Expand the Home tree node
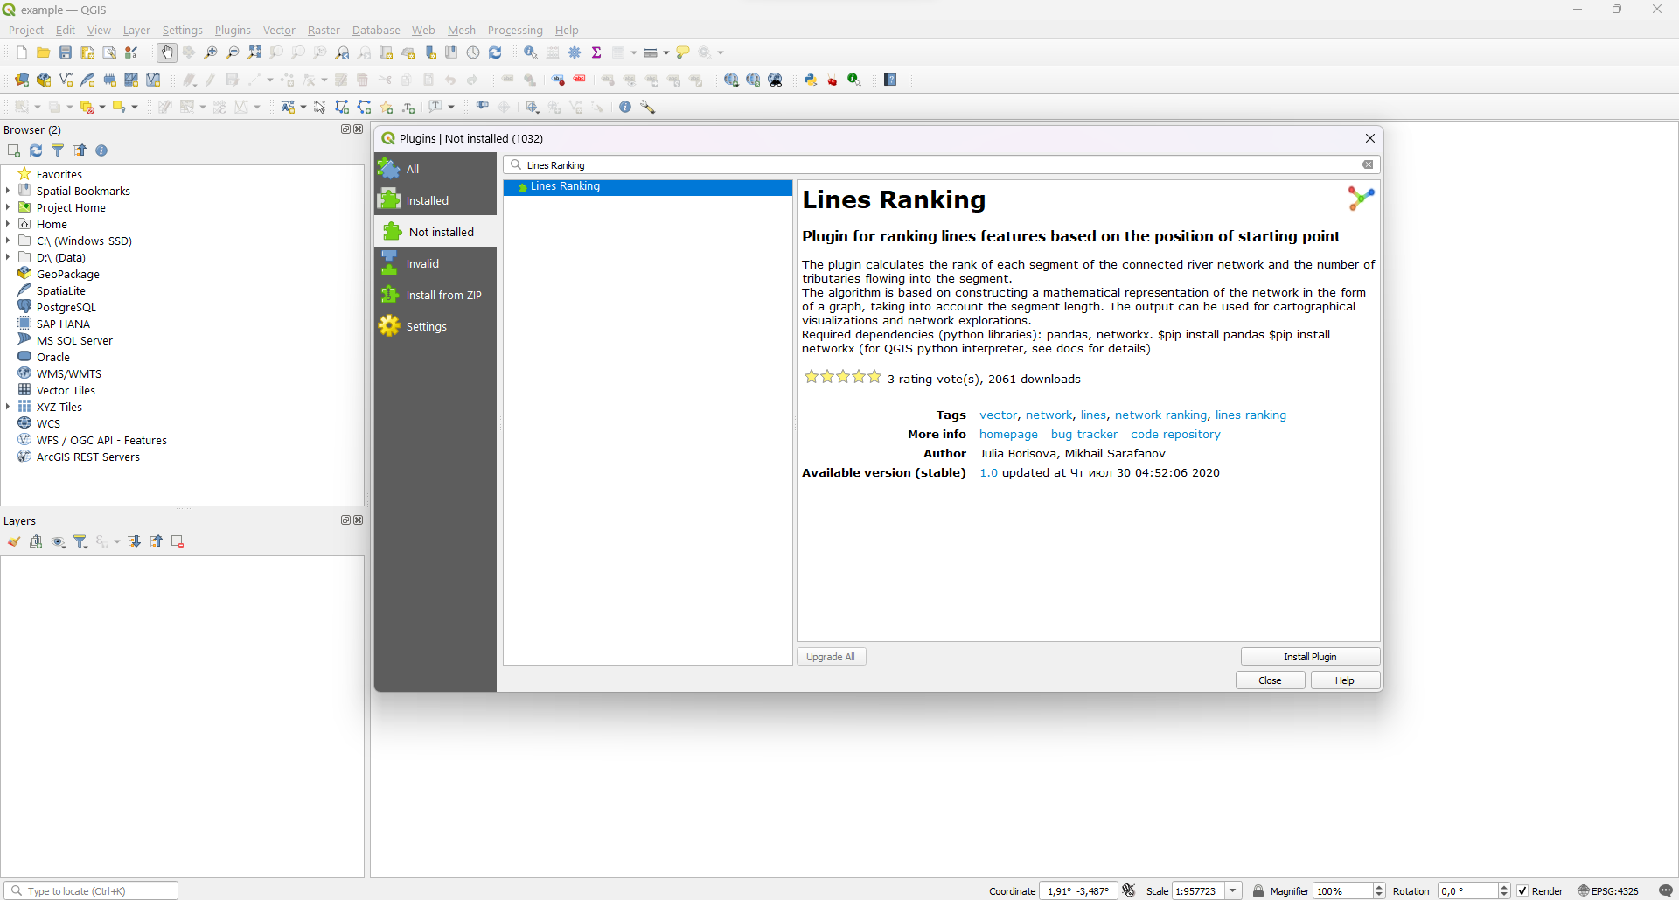The height and width of the screenshot is (900, 1679). (8, 224)
